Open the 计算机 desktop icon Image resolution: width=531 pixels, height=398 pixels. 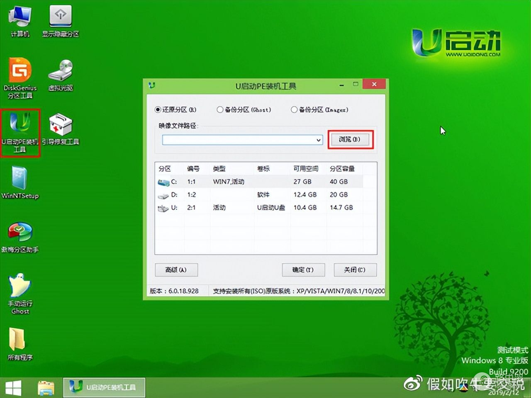(19, 21)
